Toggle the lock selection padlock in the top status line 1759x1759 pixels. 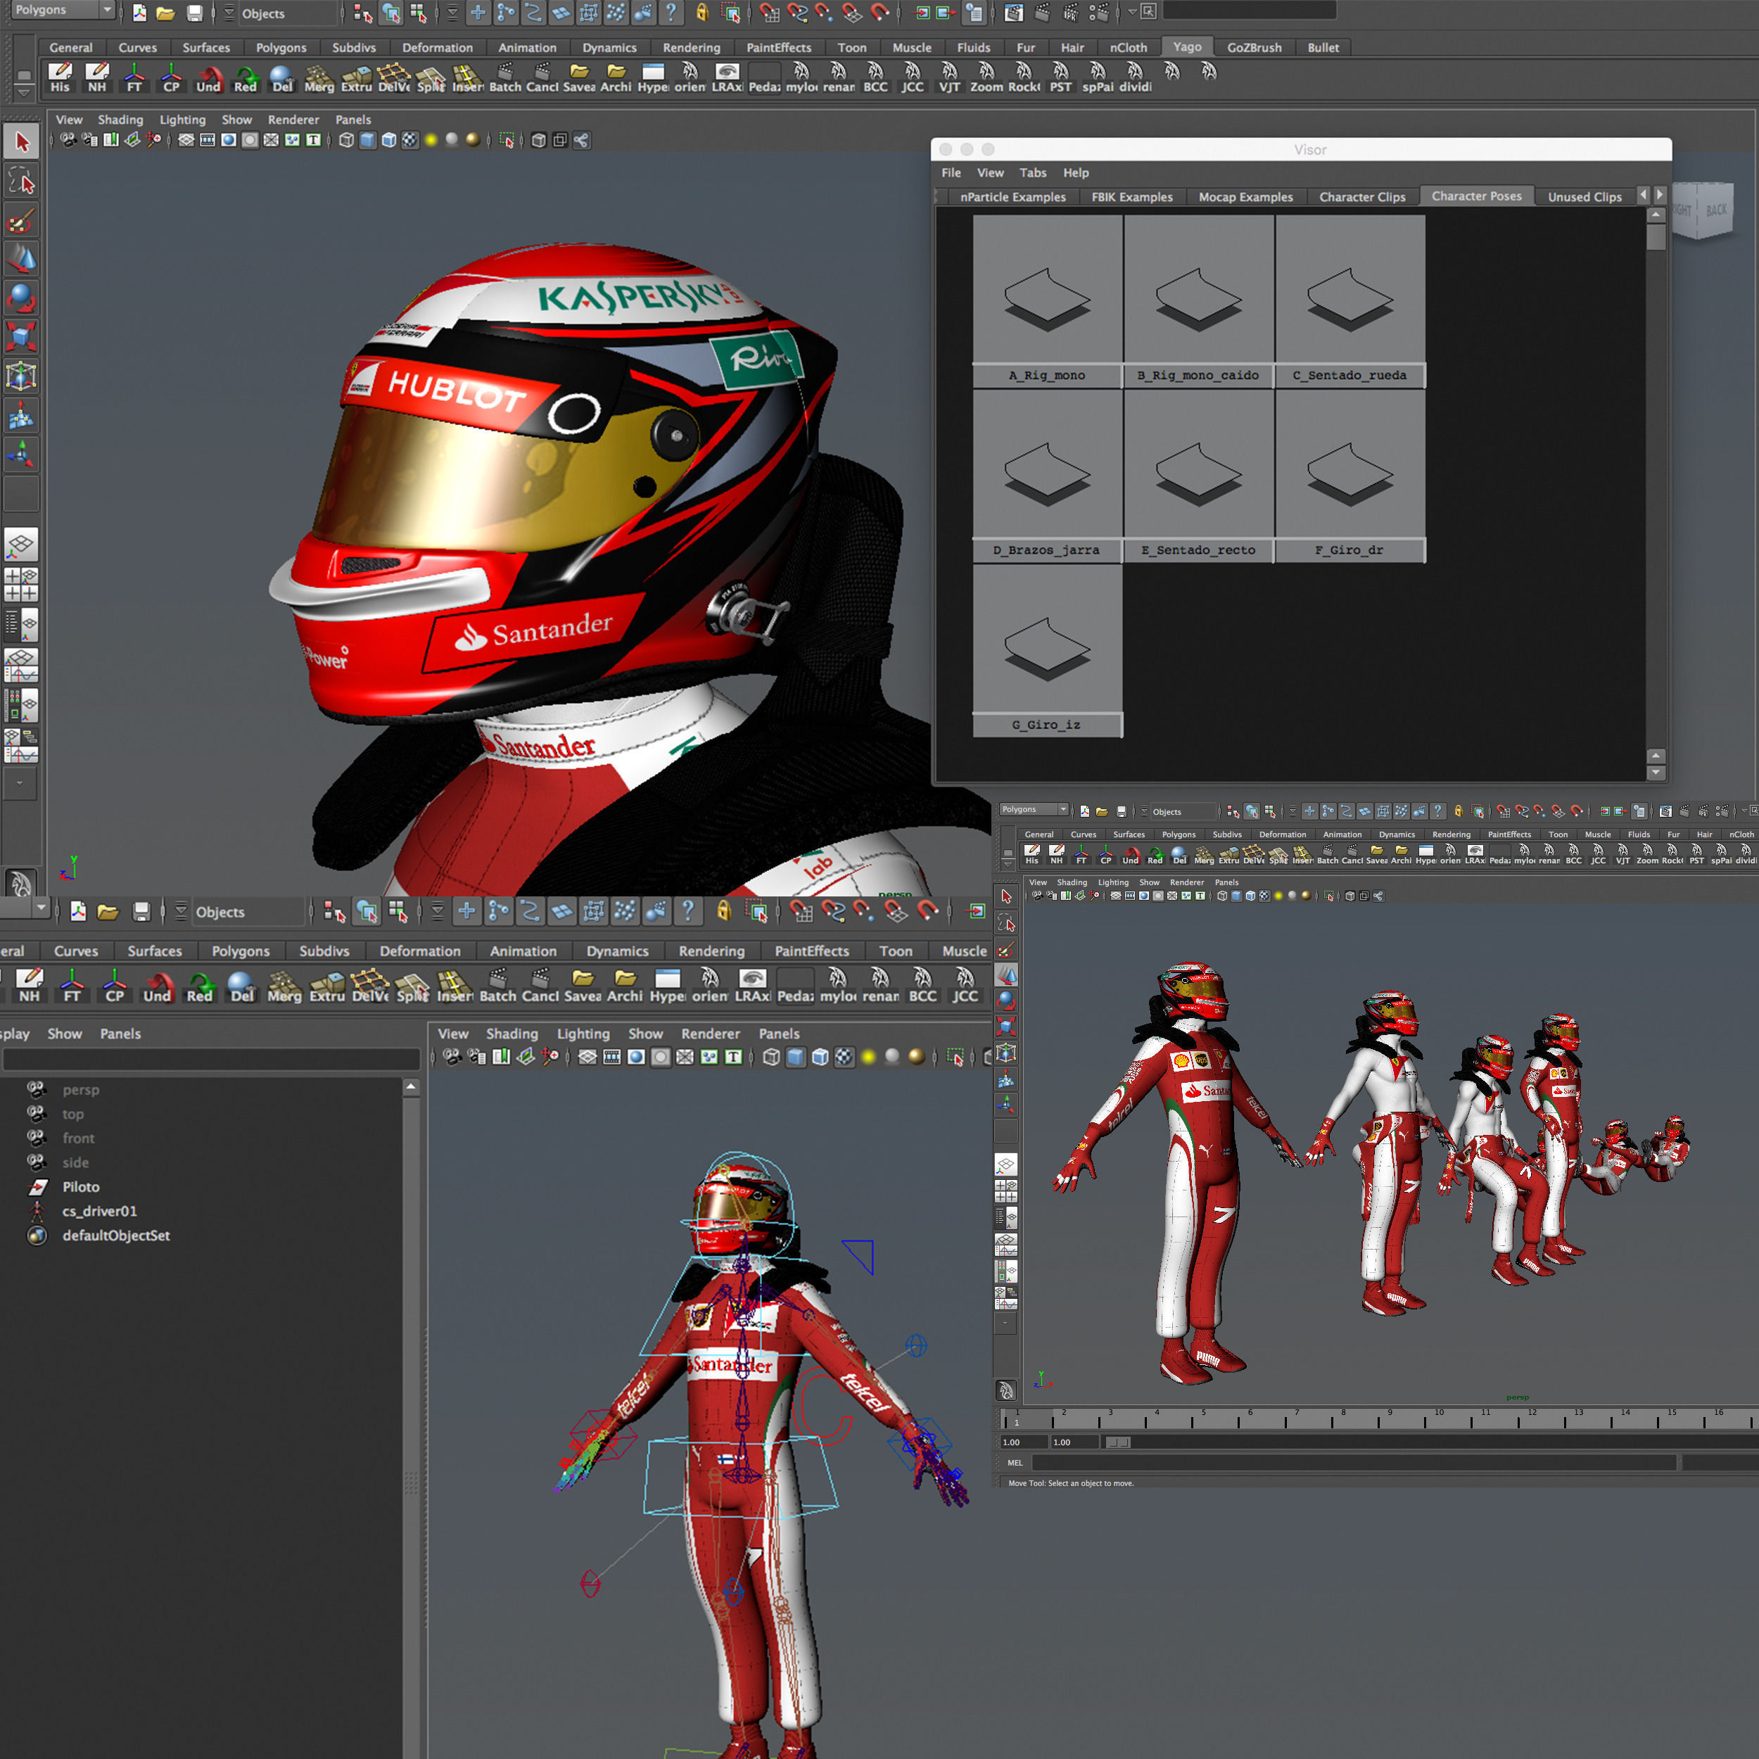point(702,13)
